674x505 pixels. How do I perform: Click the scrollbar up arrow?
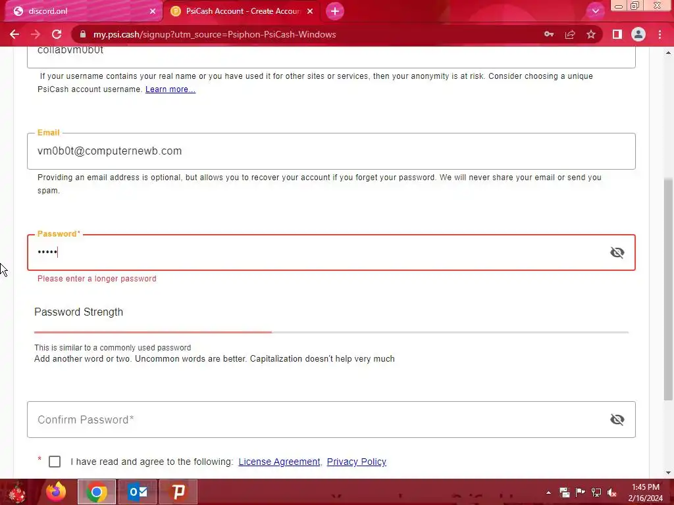click(x=668, y=53)
